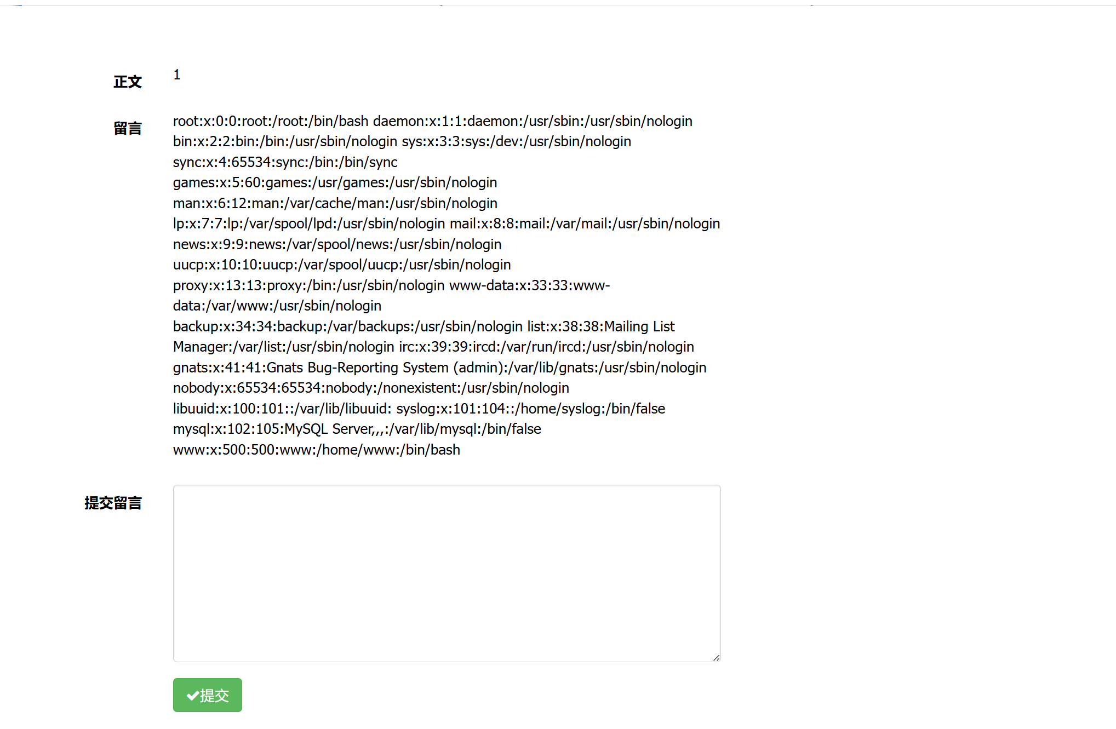Click the gnats Bug-Reporting System line
Viewport: 1116px width, 729px height.
tap(439, 368)
